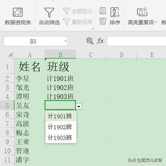The width and height of the screenshot is (166, 166).
Task: Click the magnifier icon beside fx
Action: [x=90, y=41]
